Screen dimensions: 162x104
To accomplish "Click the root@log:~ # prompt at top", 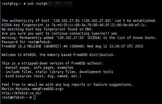I will 14,4.
